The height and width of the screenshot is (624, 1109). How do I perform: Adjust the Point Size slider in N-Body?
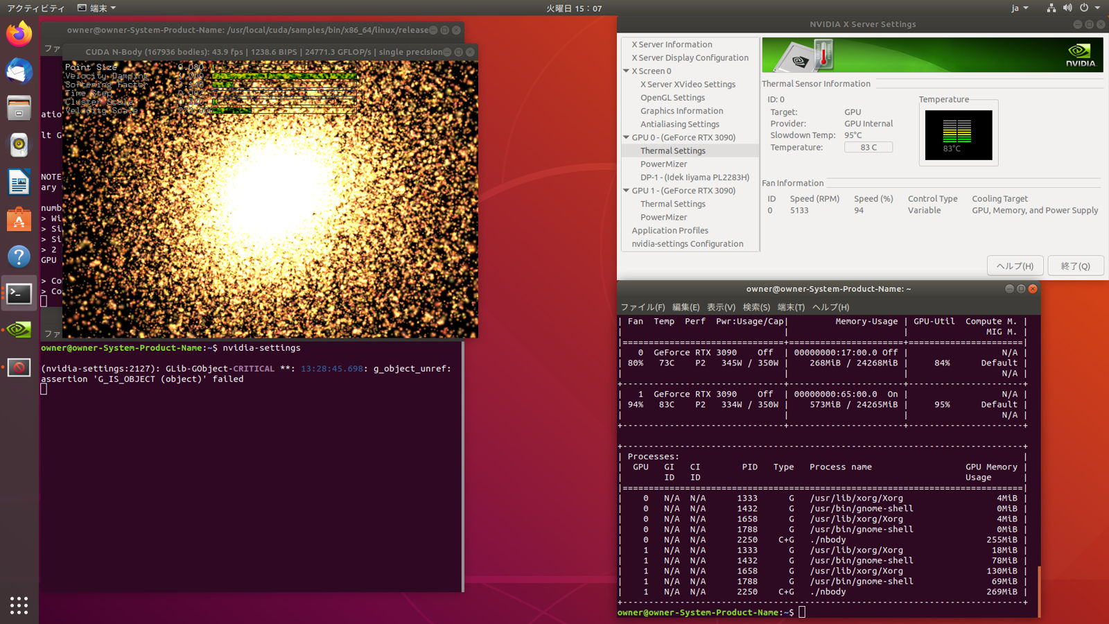[x=284, y=67]
